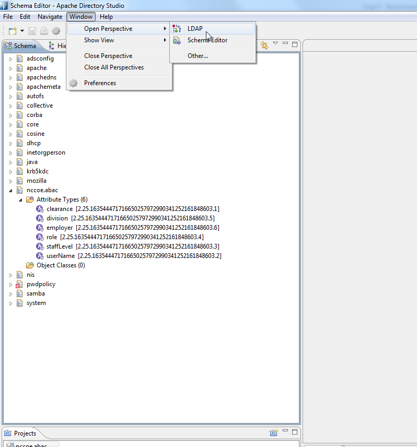This screenshot has height=447, width=417.
Task: Maximize the Schema view panel
Action: [x=295, y=44]
